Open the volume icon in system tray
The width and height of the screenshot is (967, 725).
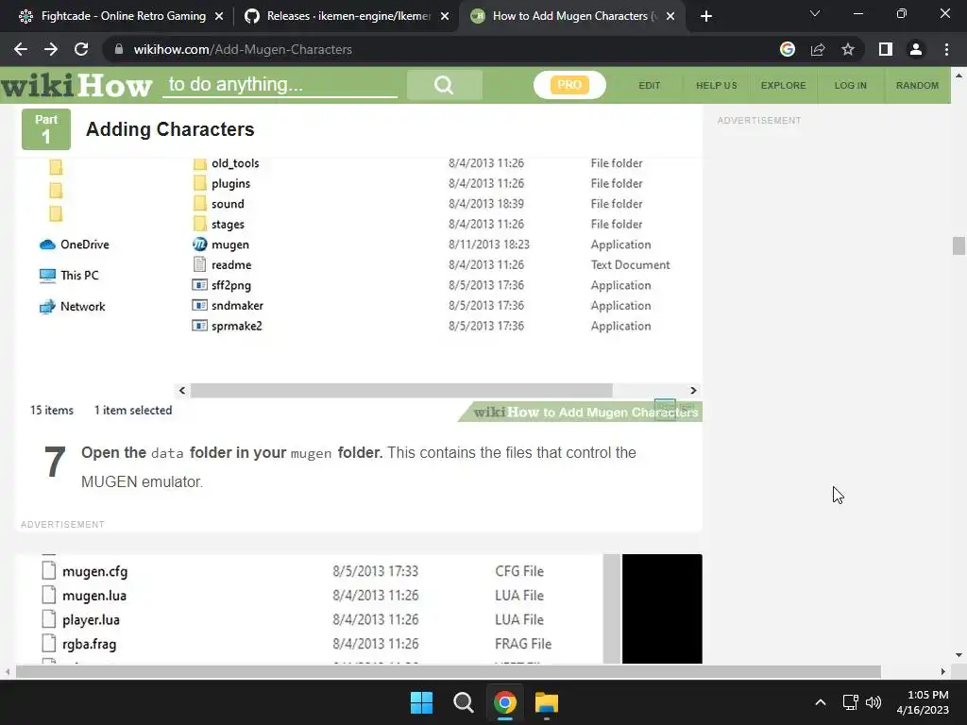click(x=874, y=702)
